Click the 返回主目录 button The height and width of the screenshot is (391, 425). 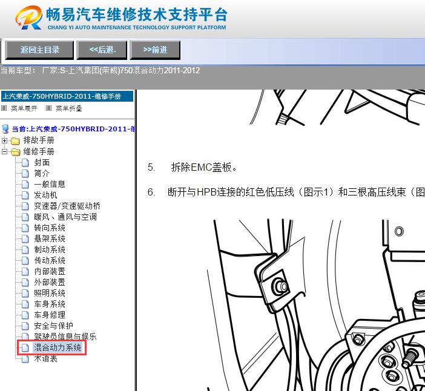[39, 50]
